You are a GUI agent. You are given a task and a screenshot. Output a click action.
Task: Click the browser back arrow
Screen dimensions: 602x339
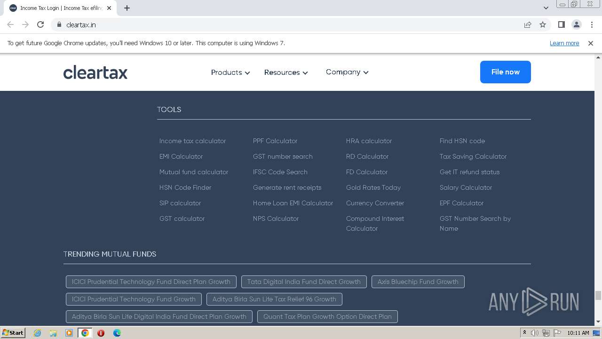(10, 24)
